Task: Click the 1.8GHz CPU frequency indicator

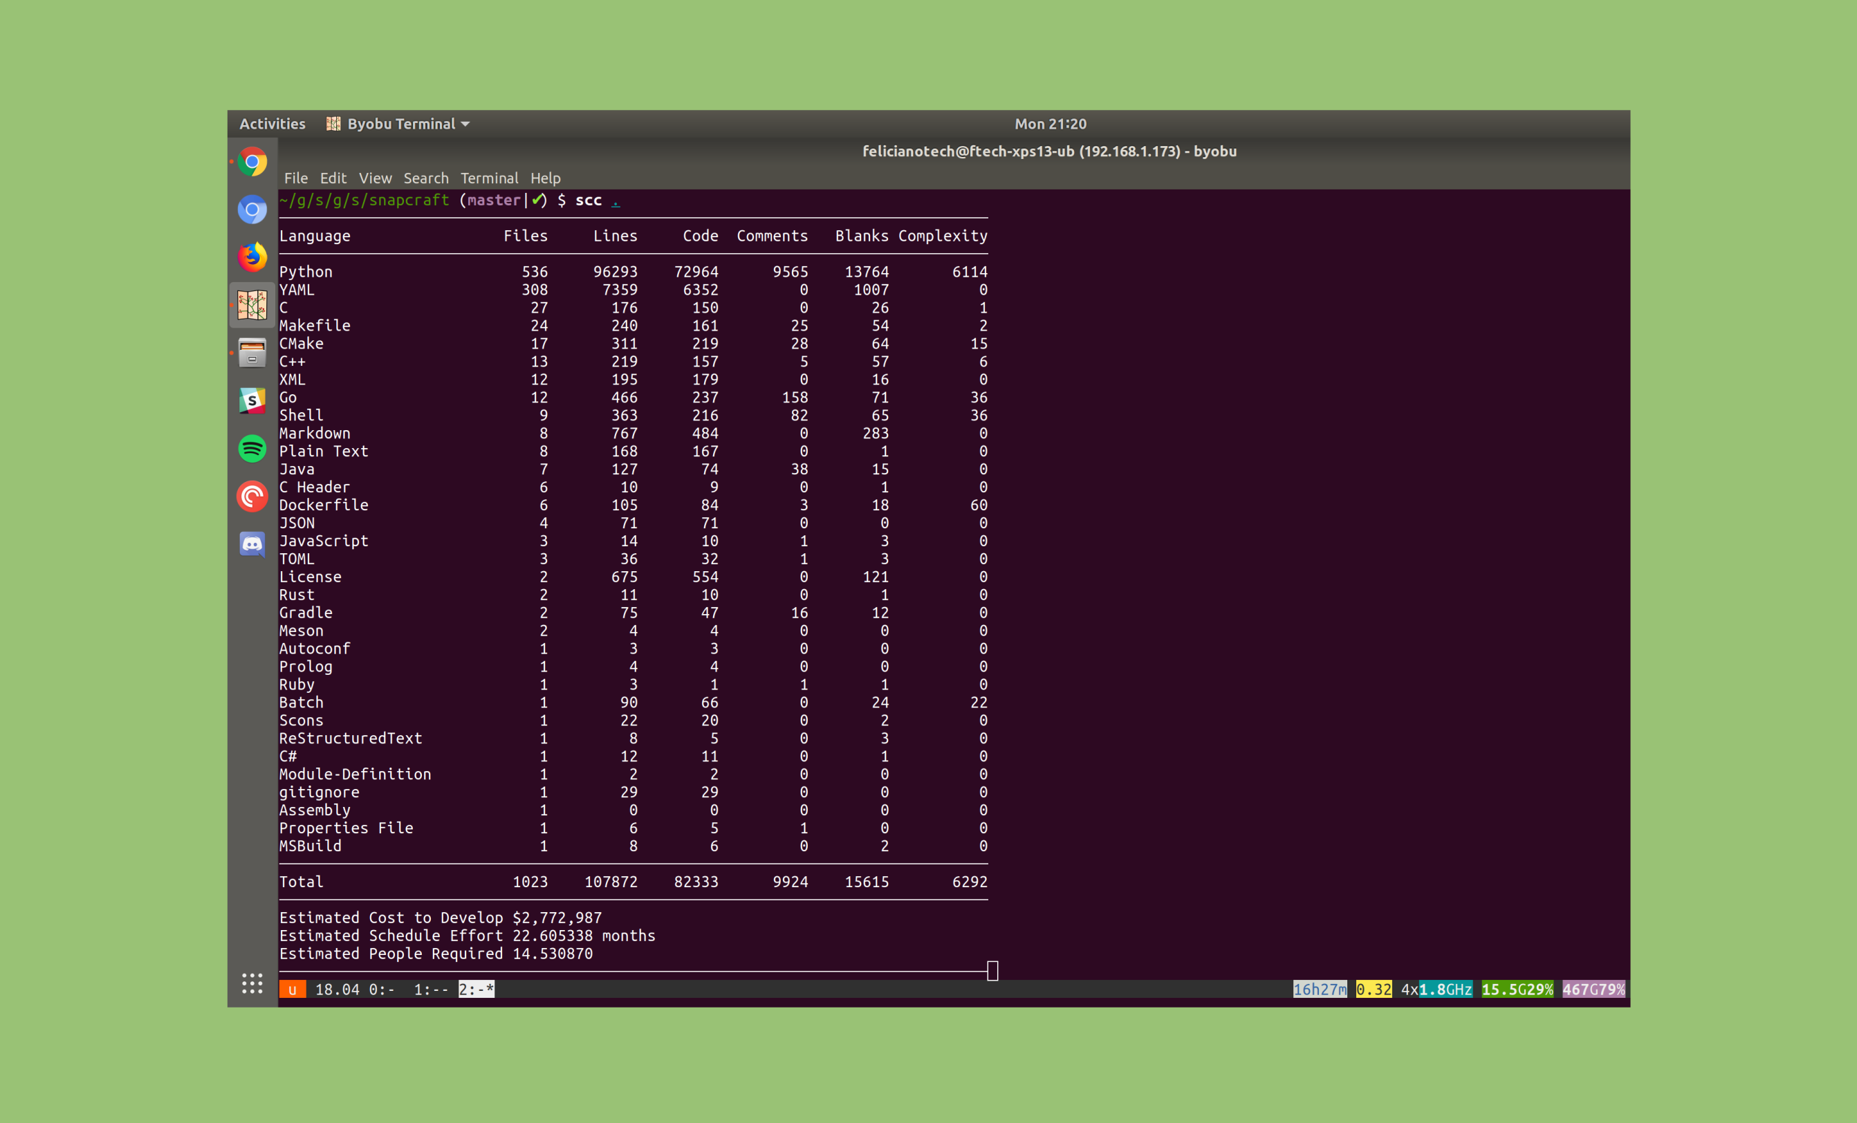Action: [1445, 989]
